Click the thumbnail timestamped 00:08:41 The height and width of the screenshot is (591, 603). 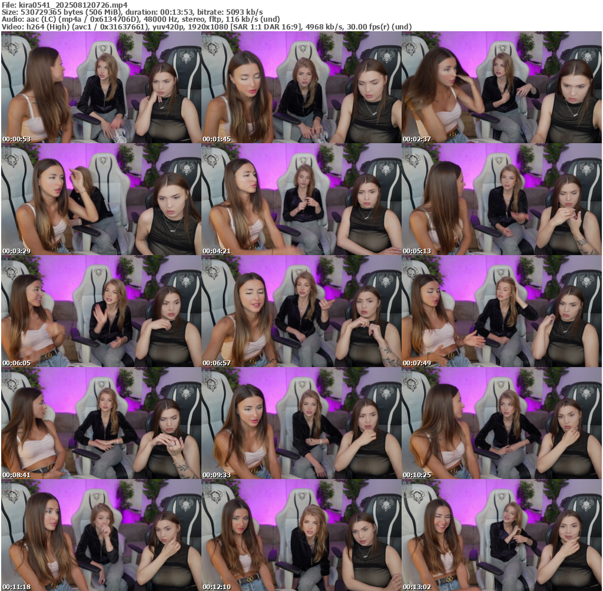(101, 423)
